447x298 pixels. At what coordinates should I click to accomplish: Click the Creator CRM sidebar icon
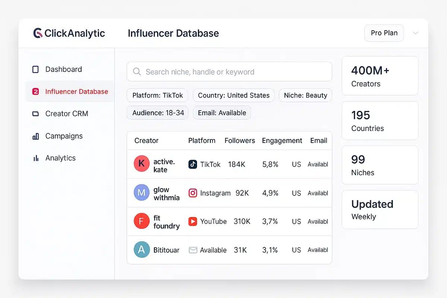tap(36, 114)
